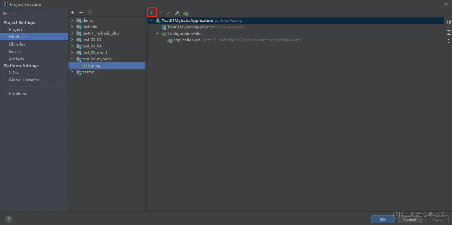The width and height of the screenshot is (452, 225).
Task: Select the zssmp module label
Action: tap(88, 72)
